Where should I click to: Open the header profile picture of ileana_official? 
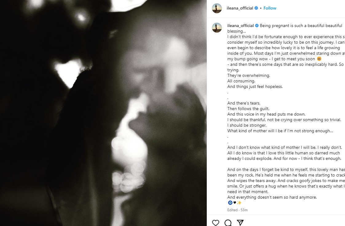(217, 8)
